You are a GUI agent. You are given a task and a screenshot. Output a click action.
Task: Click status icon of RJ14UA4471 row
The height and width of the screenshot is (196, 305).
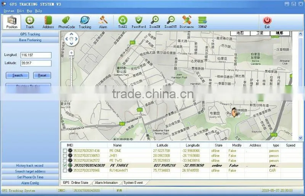click(x=70, y=171)
